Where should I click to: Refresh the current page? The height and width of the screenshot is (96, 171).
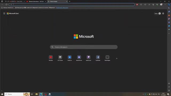[x=6, y=5]
